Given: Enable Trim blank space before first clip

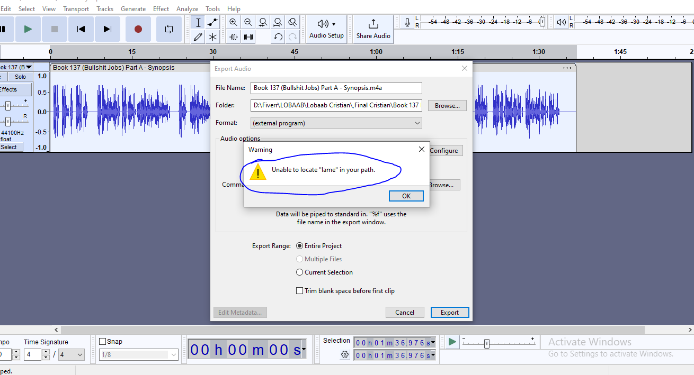Looking at the screenshot, I should pyautogui.click(x=300, y=291).
